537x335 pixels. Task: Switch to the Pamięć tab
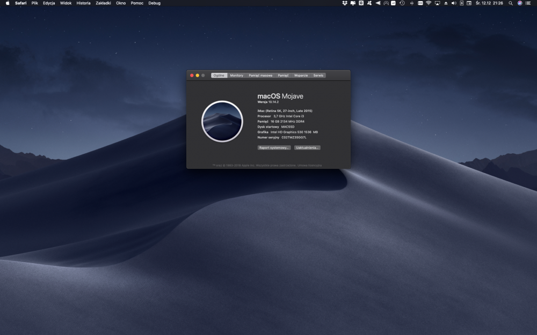click(x=283, y=75)
